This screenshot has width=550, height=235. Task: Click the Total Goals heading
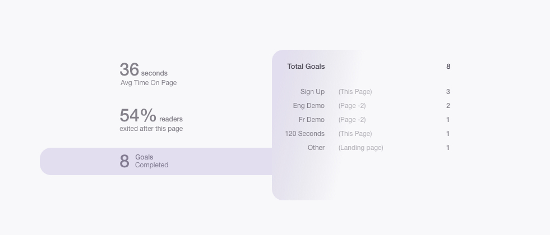tap(306, 67)
